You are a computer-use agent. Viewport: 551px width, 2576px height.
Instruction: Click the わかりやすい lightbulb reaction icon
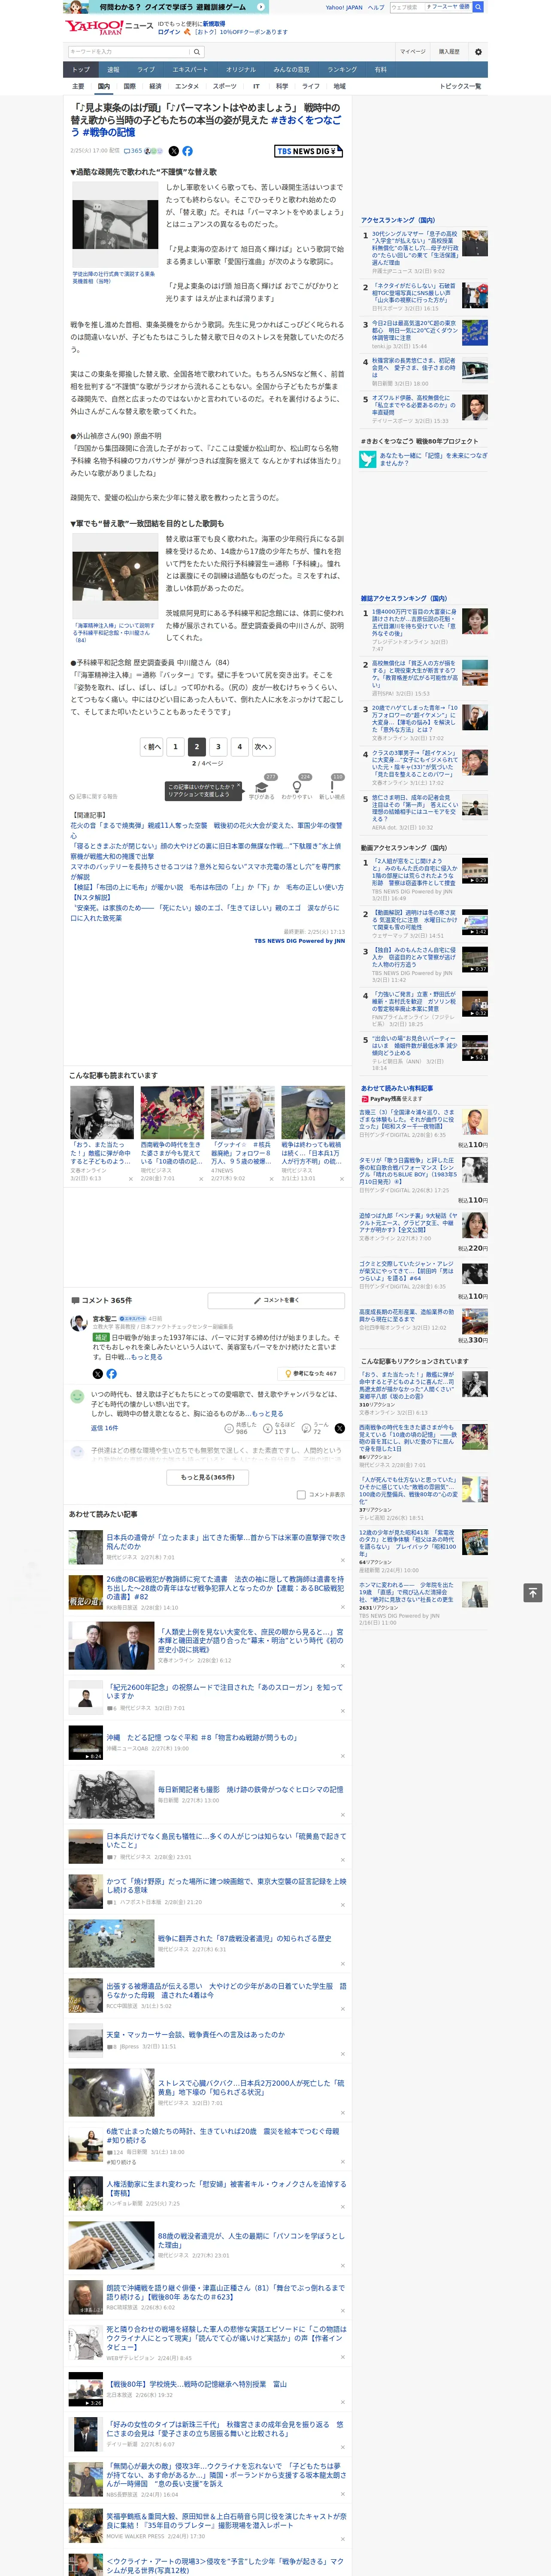(x=297, y=787)
